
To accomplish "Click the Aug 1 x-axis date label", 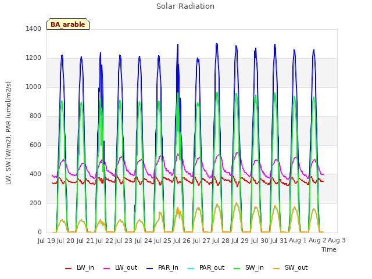I will tap(298, 241).
